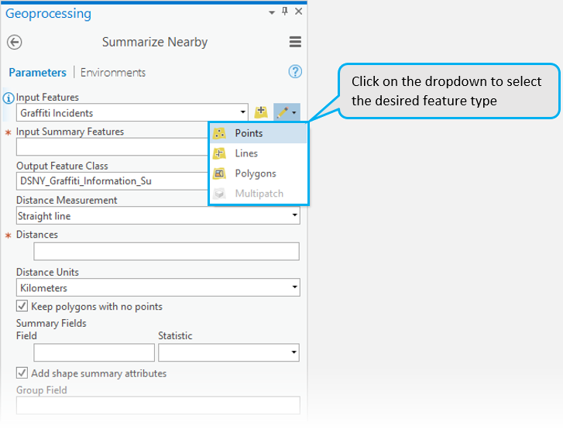The height and width of the screenshot is (429, 563).
Task: Click the Group Field text box
Action: (x=158, y=405)
